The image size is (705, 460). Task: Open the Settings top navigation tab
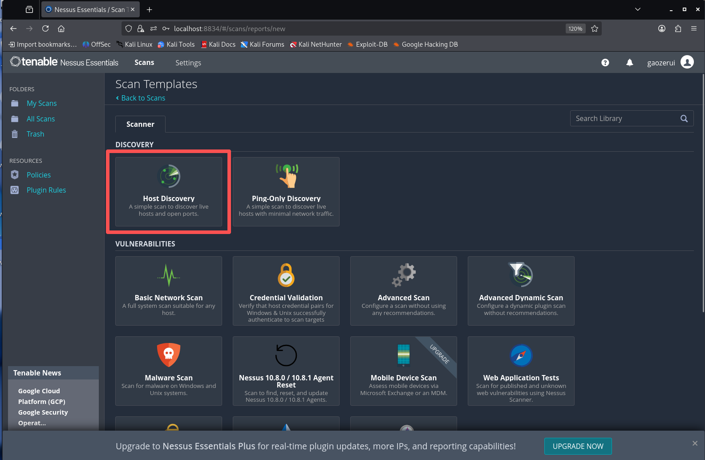tap(188, 63)
